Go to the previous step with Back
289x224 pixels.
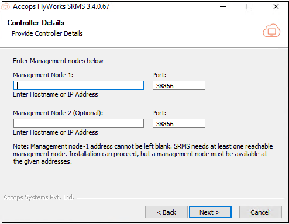pyautogui.click(x=166, y=212)
